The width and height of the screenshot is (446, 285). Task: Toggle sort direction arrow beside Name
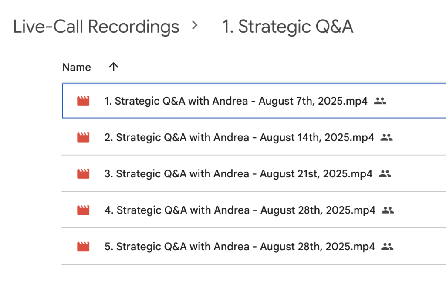(114, 67)
